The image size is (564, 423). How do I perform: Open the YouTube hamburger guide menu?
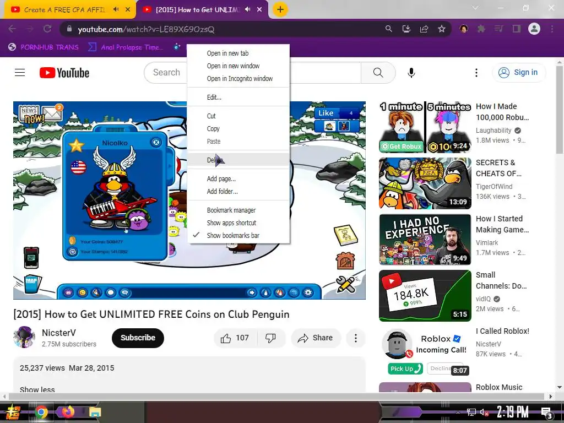point(20,73)
